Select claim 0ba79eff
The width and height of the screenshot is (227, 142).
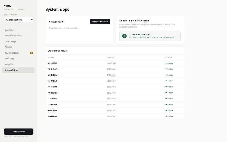tap(53, 110)
